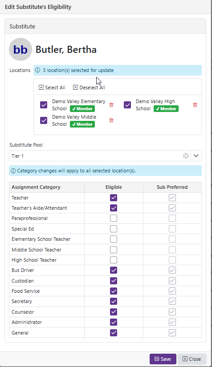Screen dimensions: 212x367
Task: Close the Edit Substitute's Eligibility dialog
Action: point(192,359)
